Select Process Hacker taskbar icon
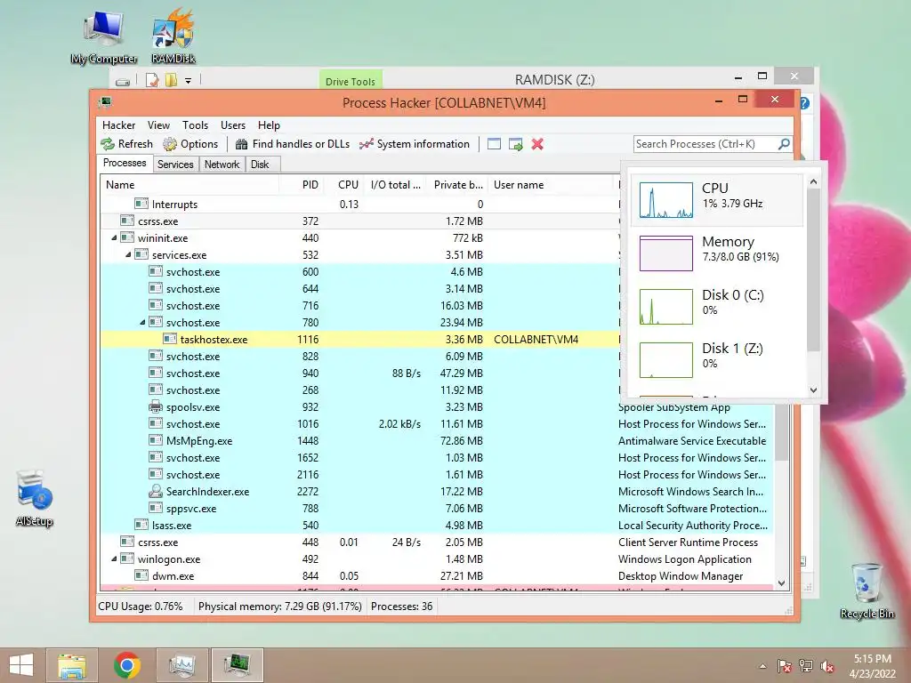This screenshot has height=683, width=911. pos(237,665)
